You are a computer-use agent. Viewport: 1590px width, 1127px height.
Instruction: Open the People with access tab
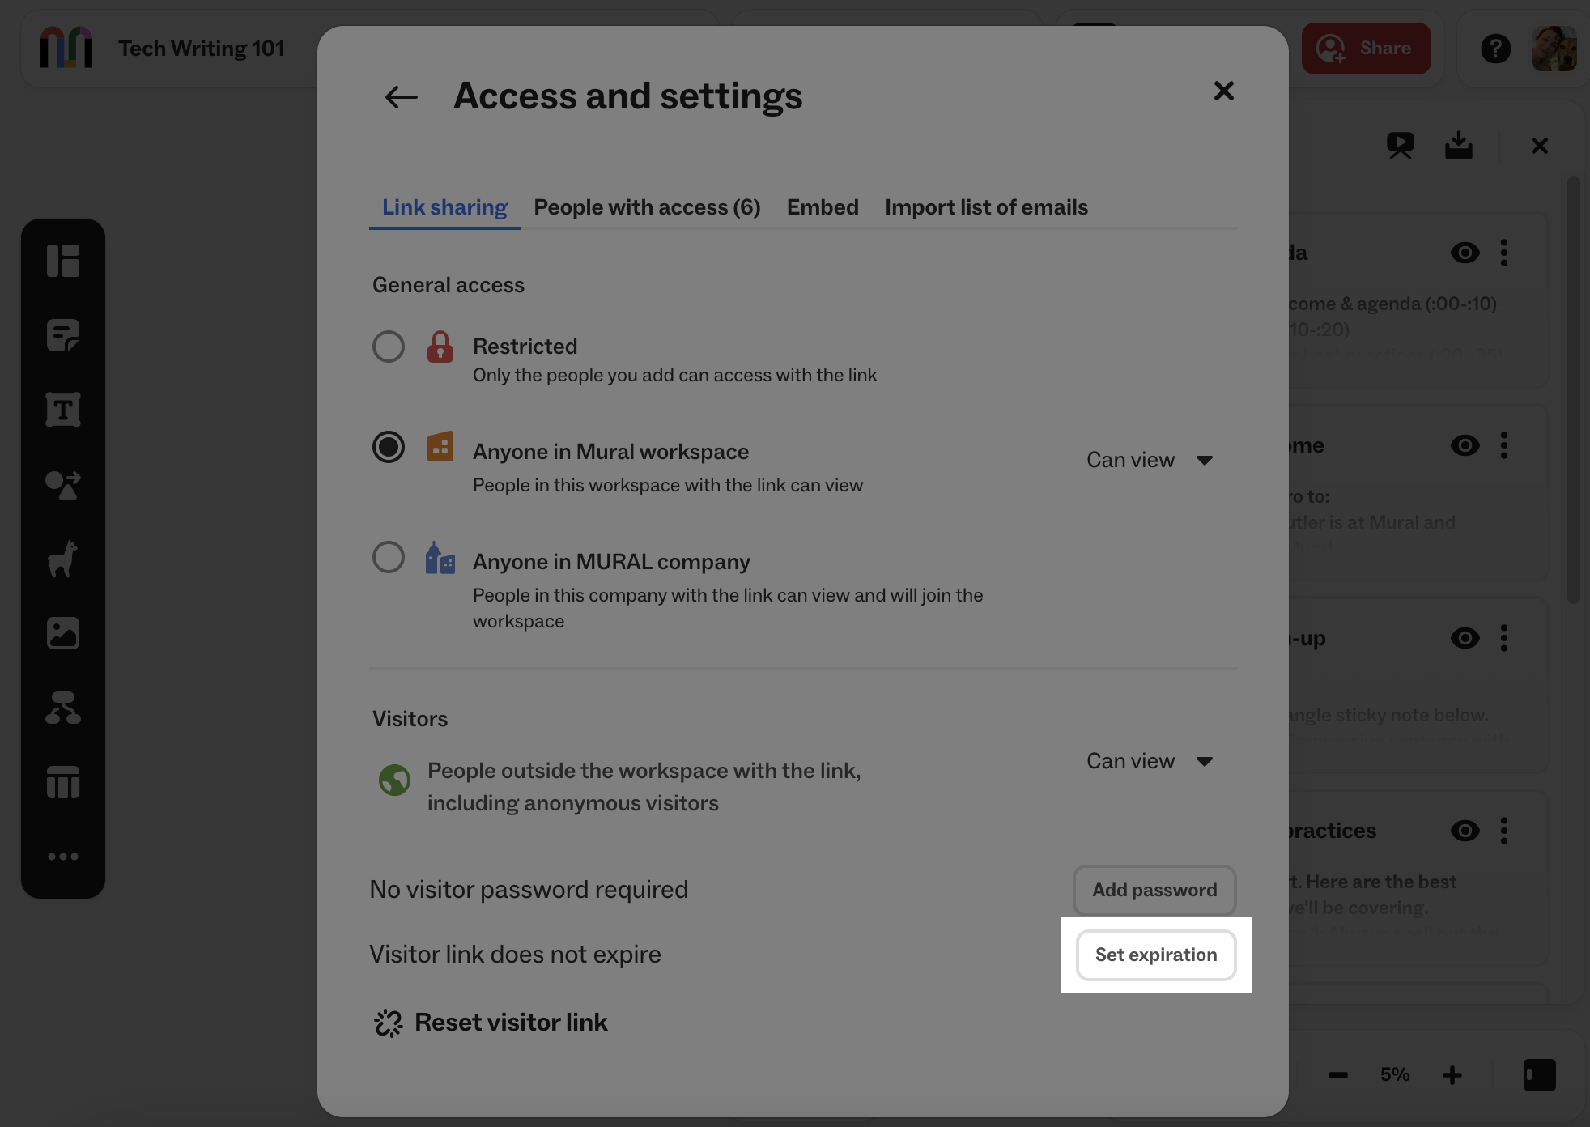[x=646, y=207]
